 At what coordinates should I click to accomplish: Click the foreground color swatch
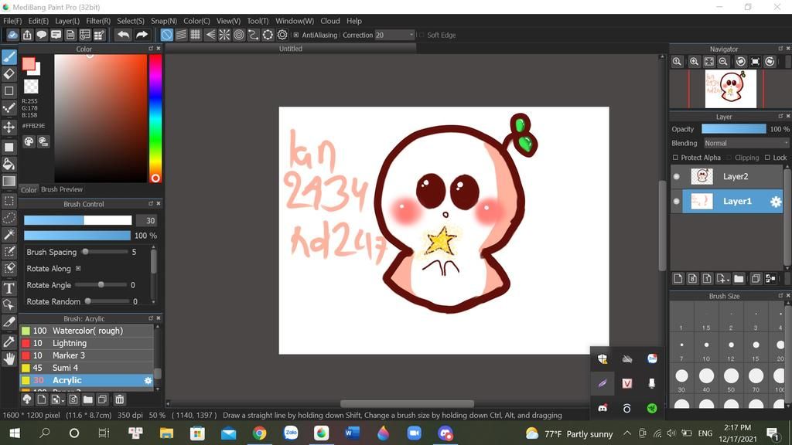point(29,63)
